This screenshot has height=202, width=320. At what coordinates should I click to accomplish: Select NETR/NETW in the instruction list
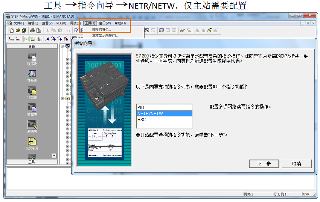tap(164, 114)
